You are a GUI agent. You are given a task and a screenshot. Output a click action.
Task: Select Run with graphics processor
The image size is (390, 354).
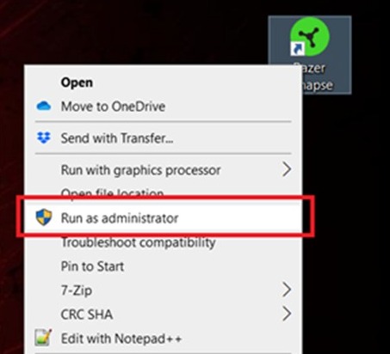click(140, 170)
